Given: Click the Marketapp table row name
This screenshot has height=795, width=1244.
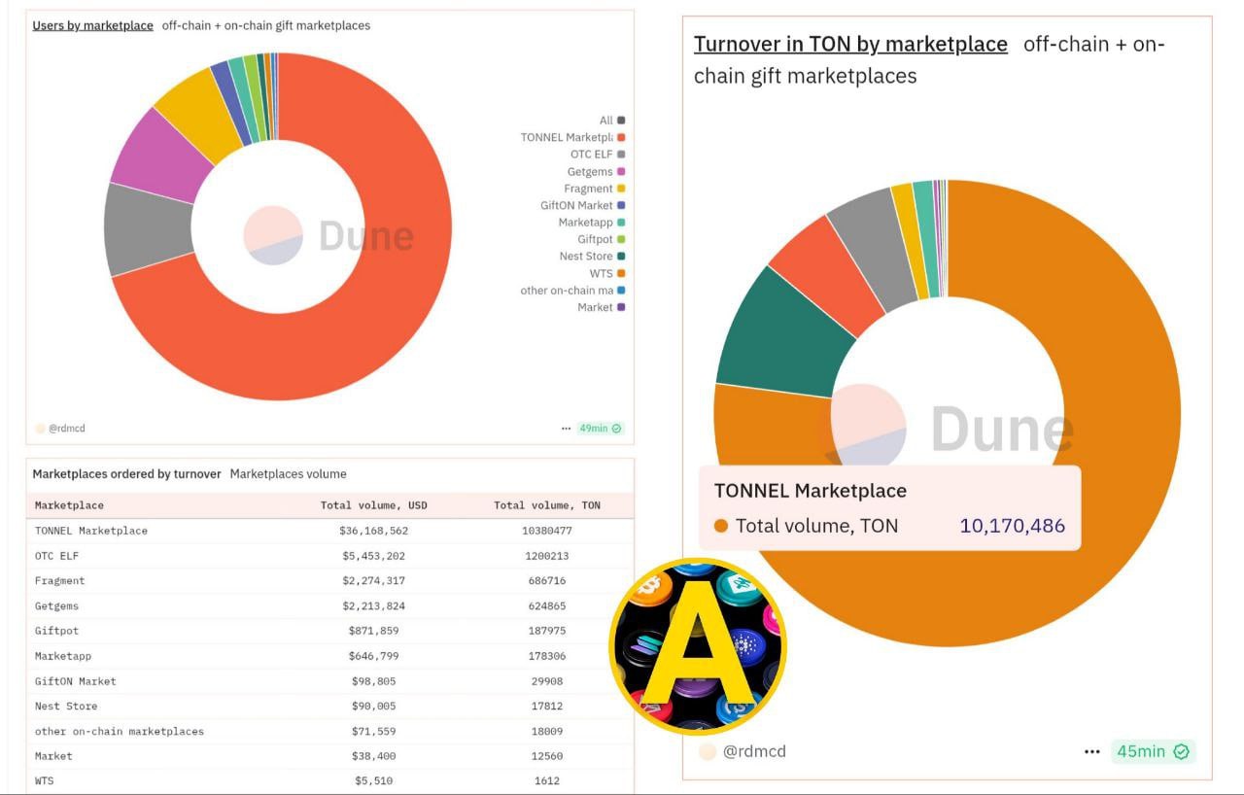Looking at the screenshot, I should click(63, 656).
